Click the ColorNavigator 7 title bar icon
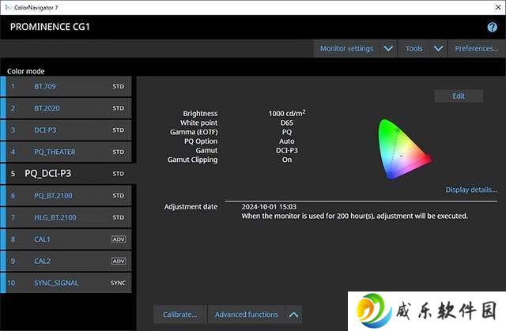This screenshot has width=506, height=331. pyautogui.click(x=8, y=7)
